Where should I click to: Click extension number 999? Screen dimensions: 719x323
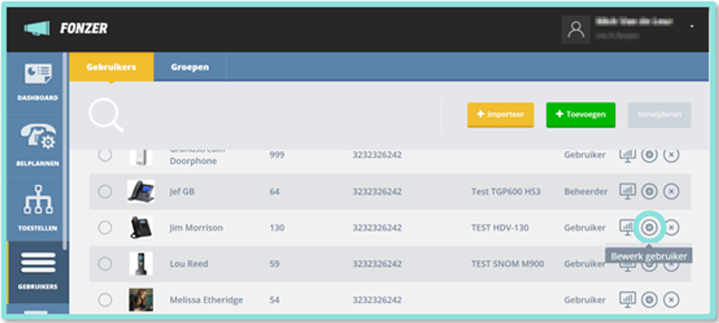tap(277, 155)
